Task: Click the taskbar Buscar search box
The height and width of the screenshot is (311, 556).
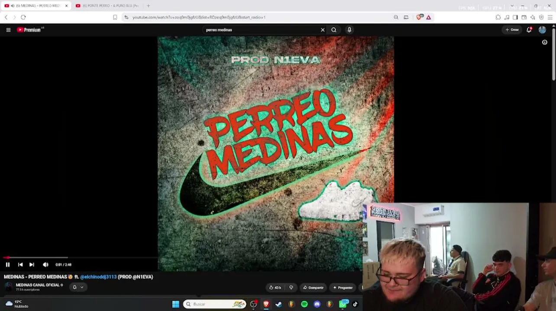Action: click(215, 304)
